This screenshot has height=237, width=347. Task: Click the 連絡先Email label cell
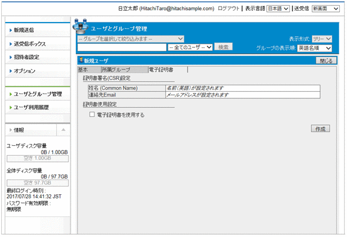[127, 95]
